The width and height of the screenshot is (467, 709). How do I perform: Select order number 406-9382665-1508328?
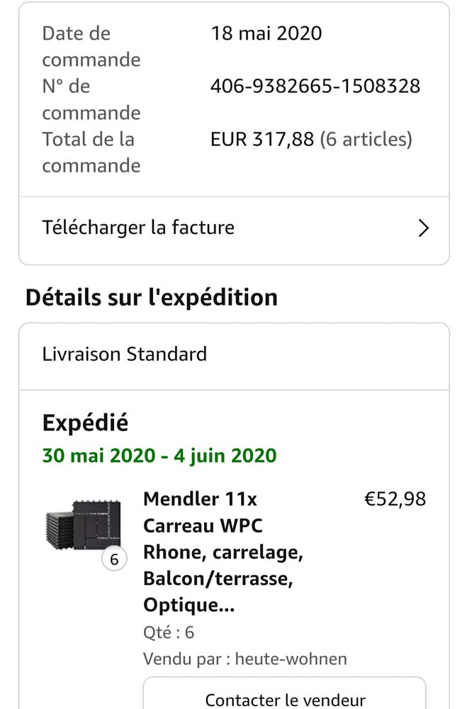point(315,86)
